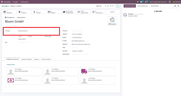
Task: Switch to the Verkauf & Einkauf tab
Action: coord(26,59)
